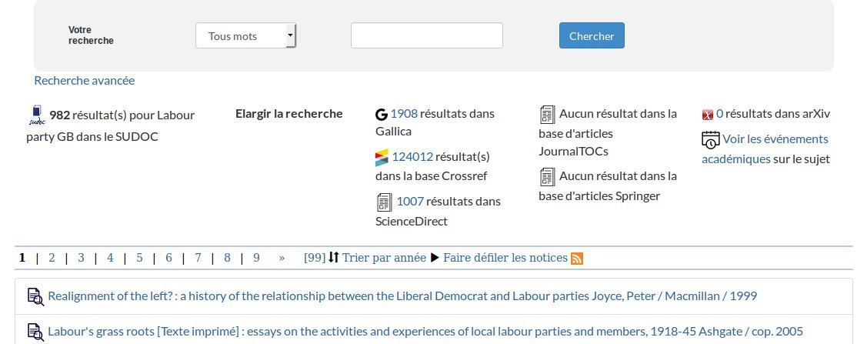Open the Realignment of the left record
The height and width of the screenshot is (344, 867).
[x=402, y=296]
